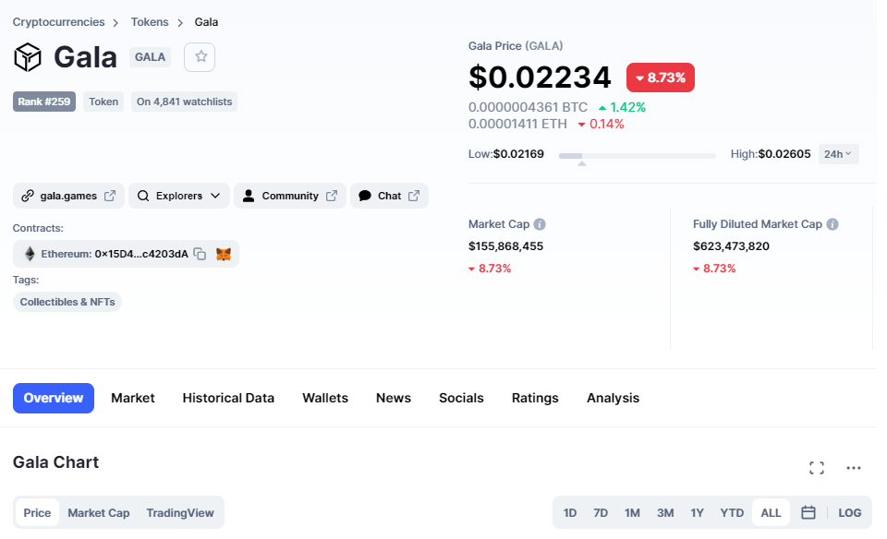The width and height of the screenshot is (887, 539).
Task: Open the 24h range dropdown
Action: [x=838, y=154]
